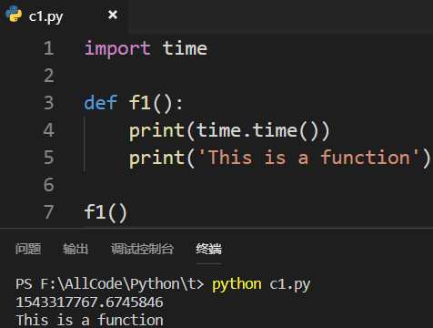The width and height of the screenshot is (433, 328).
Task: Click 'time.time()' on line 4
Action: pyautogui.click(x=257, y=130)
